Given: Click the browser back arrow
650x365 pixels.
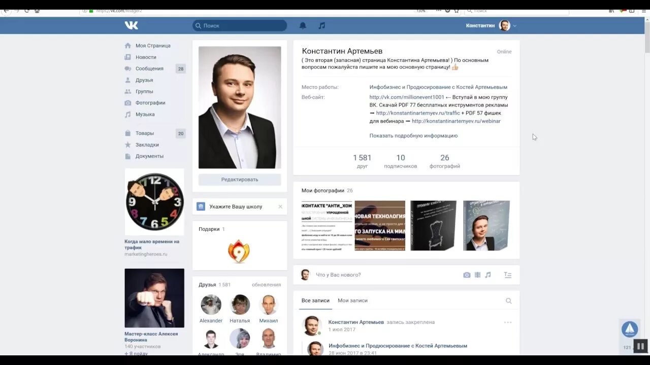Looking at the screenshot, I should point(6,10).
